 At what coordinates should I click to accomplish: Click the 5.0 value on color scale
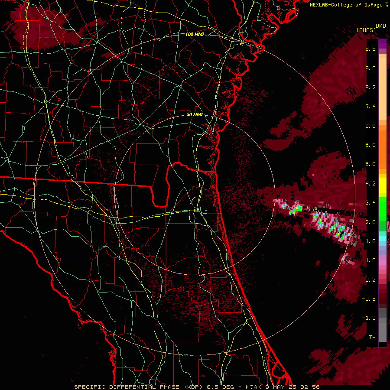click(370, 164)
